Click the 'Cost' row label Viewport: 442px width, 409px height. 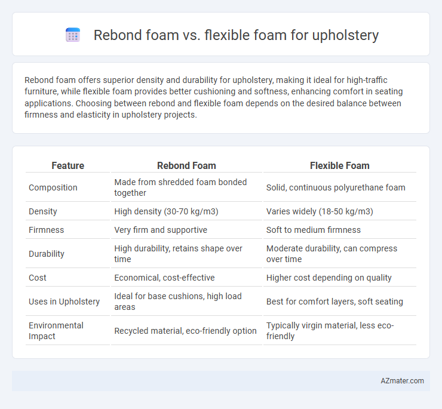coord(38,278)
